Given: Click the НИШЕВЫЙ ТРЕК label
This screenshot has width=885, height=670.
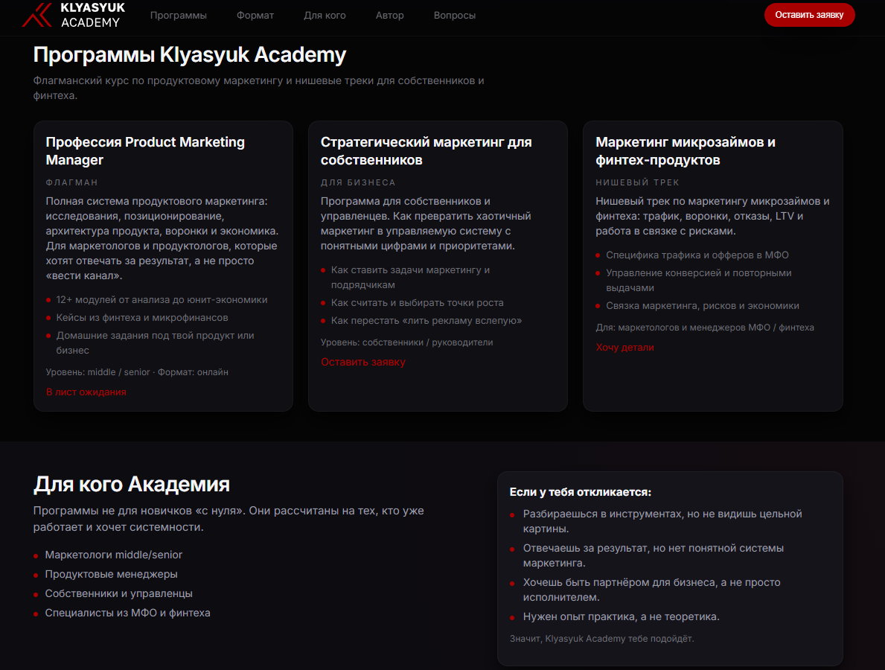Looking at the screenshot, I should pos(637,182).
